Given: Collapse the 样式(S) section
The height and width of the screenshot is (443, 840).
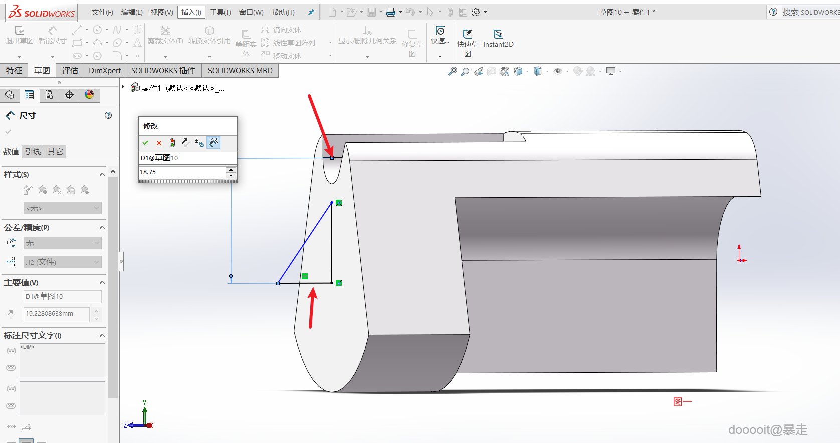Looking at the screenshot, I should point(102,174).
